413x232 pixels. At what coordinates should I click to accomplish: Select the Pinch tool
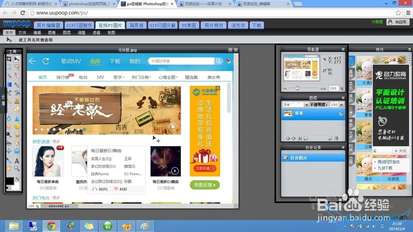click(x=17, y=151)
